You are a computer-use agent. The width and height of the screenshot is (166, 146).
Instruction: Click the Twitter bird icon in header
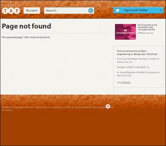117,10
